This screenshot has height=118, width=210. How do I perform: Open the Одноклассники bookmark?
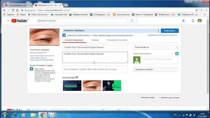(121, 14)
